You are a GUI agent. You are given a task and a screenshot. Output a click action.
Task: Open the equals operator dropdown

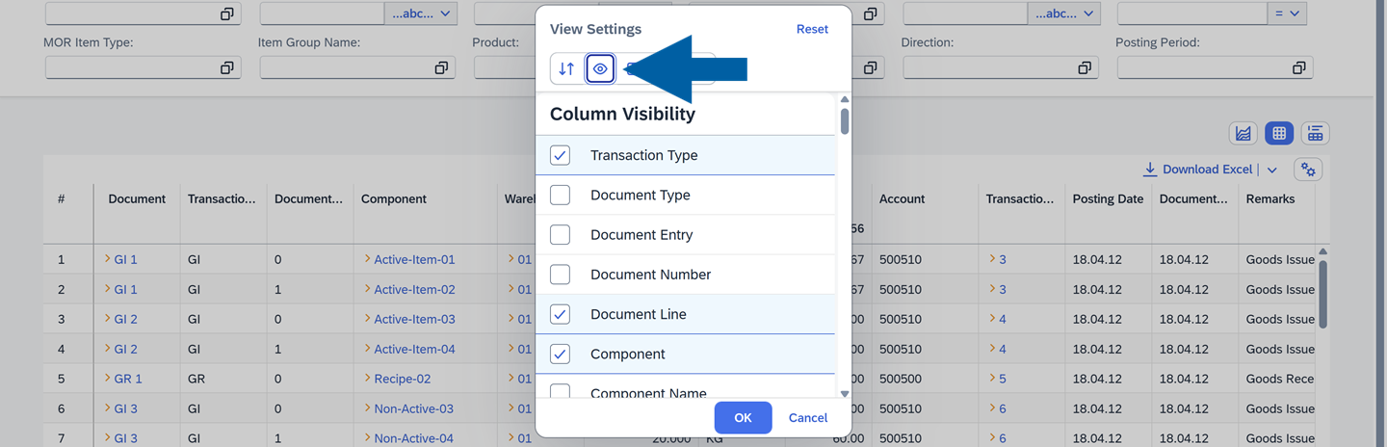[1288, 13]
